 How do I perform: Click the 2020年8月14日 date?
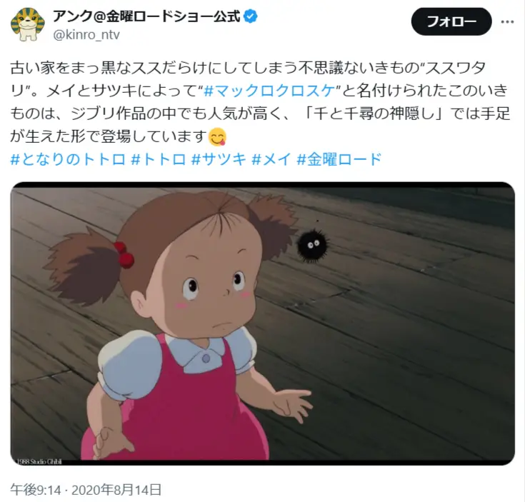click(x=116, y=490)
